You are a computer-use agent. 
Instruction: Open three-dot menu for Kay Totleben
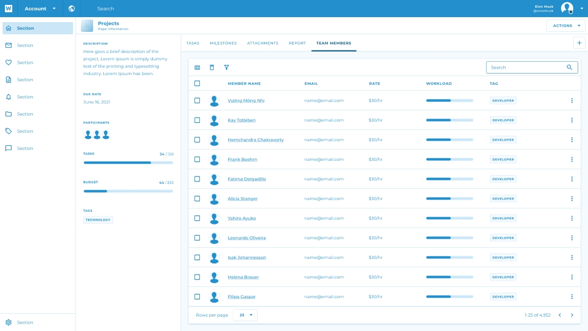click(572, 120)
